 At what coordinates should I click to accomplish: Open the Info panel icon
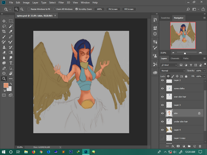pos(155,34)
